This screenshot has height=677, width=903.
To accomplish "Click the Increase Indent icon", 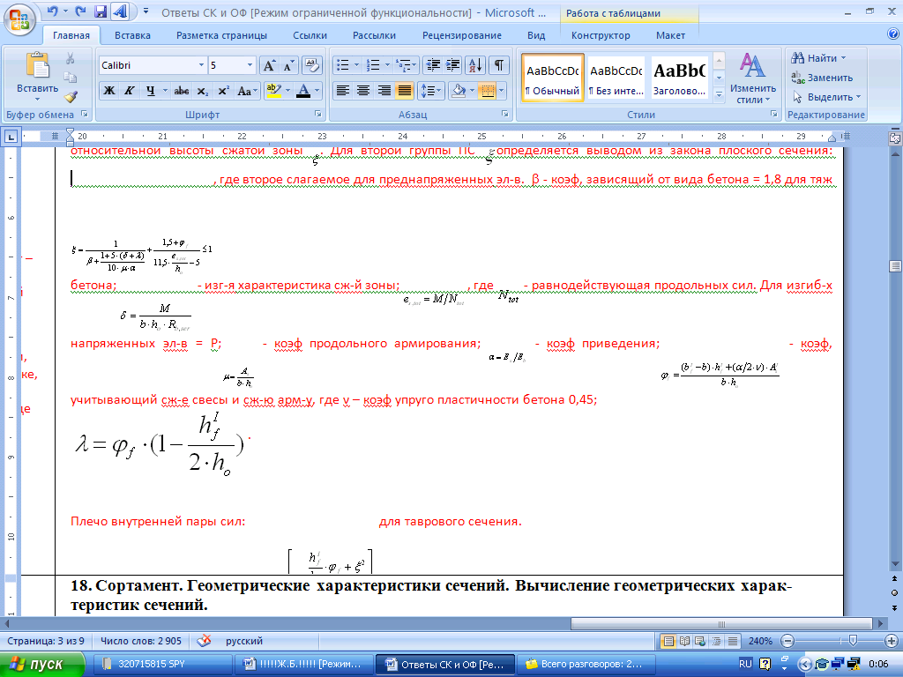I will pos(452,65).
